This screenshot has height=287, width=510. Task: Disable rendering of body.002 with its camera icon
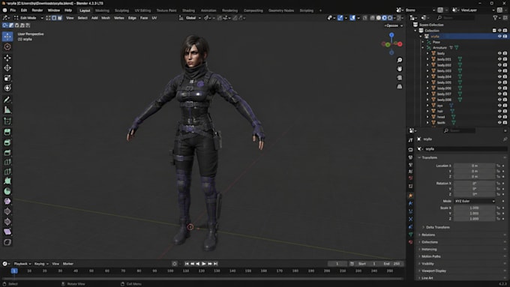(505, 65)
